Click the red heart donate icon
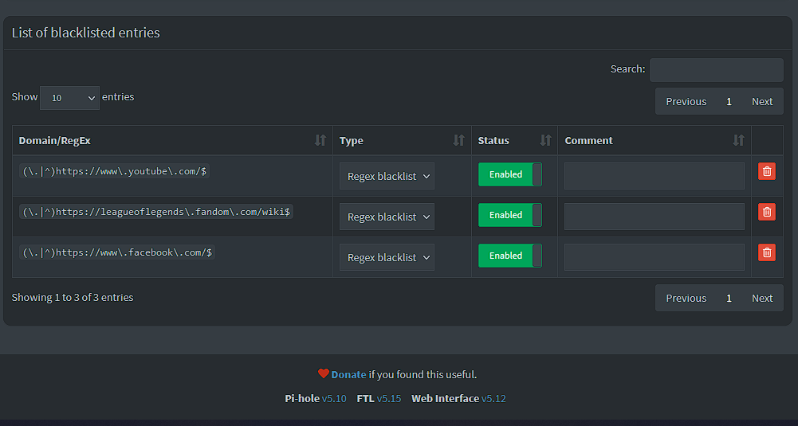Screen dimensions: 798x426 [324, 374]
